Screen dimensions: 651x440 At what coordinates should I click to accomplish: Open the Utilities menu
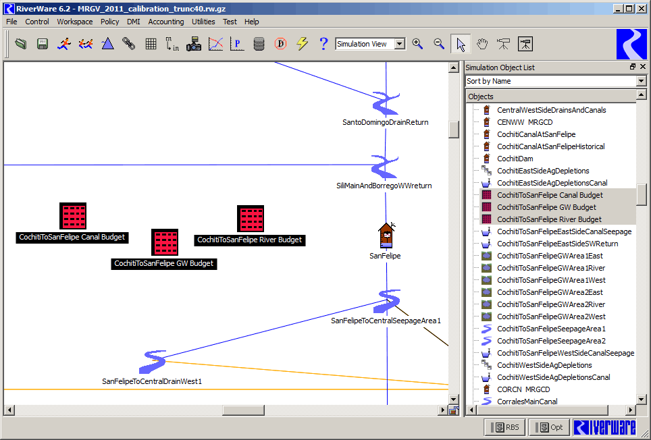pos(203,22)
